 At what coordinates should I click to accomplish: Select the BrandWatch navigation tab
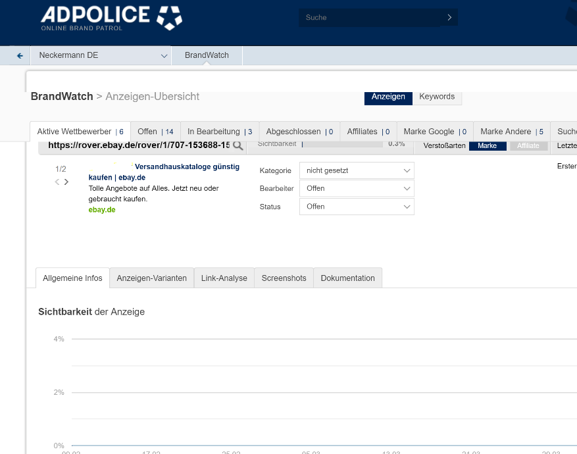207,55
